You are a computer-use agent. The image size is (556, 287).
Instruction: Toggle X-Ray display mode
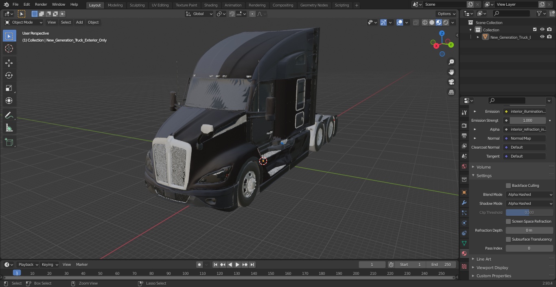[416, 22]
